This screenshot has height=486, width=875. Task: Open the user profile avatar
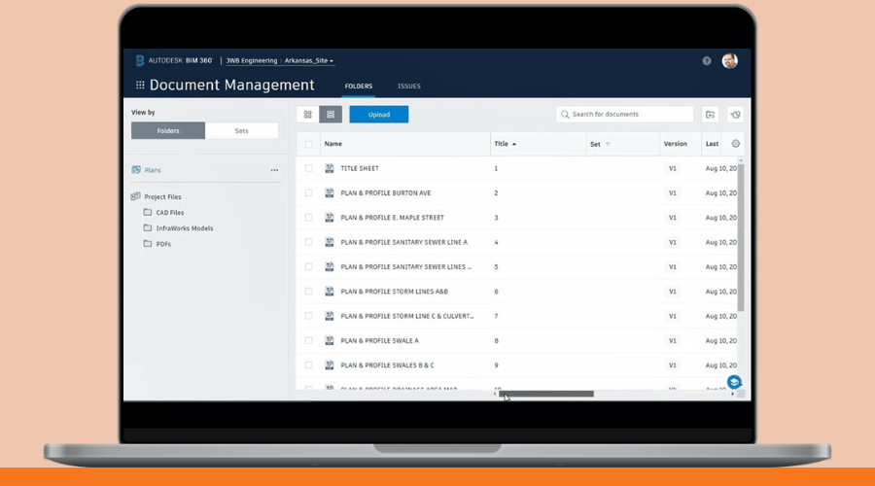click(x=729, y=60)
